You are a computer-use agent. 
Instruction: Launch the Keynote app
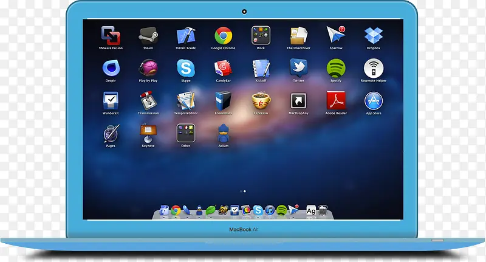point(148,133)
